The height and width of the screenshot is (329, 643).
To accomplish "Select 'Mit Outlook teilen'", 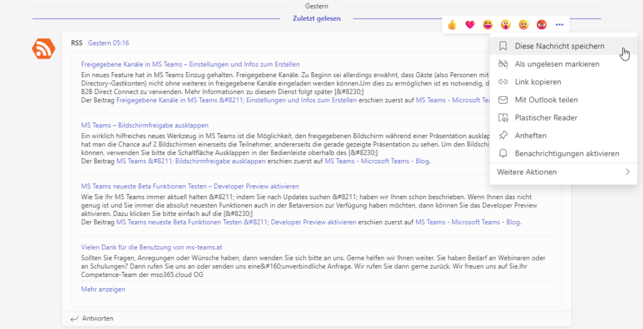I will 563,100.
